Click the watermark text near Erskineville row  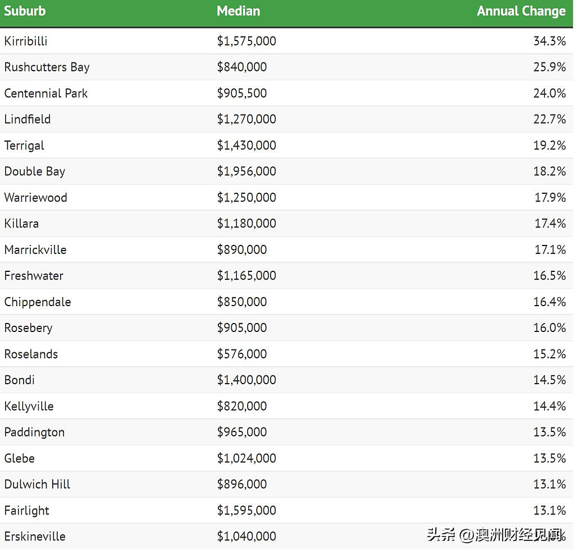[x=494, y=535]
